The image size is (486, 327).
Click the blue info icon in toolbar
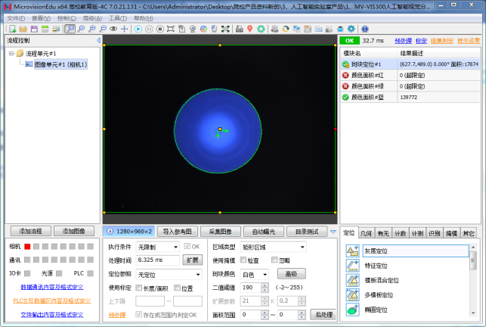click(x=365, y=29)
